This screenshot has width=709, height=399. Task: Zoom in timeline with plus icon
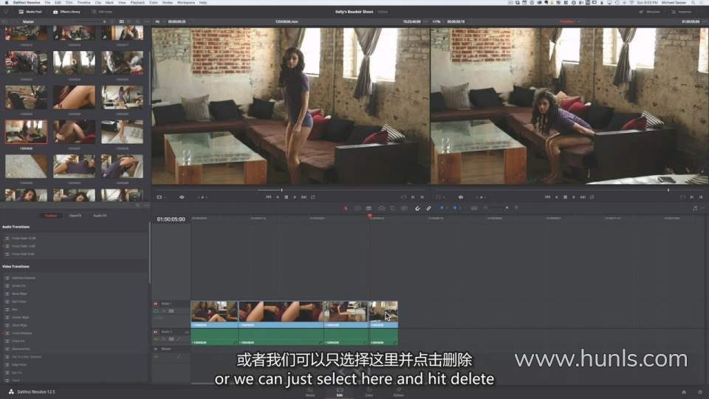tap(516, 208)
